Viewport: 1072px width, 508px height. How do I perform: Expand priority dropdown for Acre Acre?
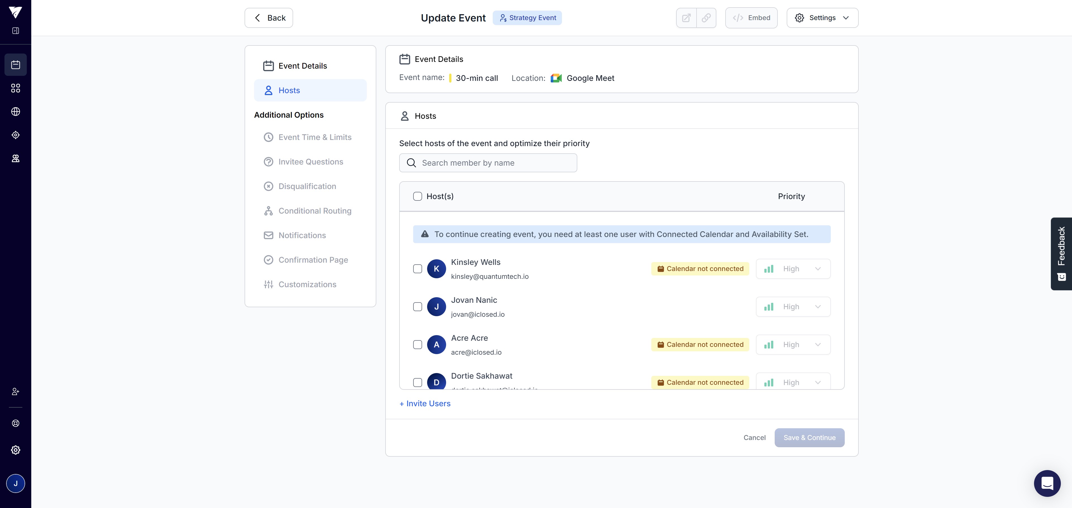tap(793, 345)
